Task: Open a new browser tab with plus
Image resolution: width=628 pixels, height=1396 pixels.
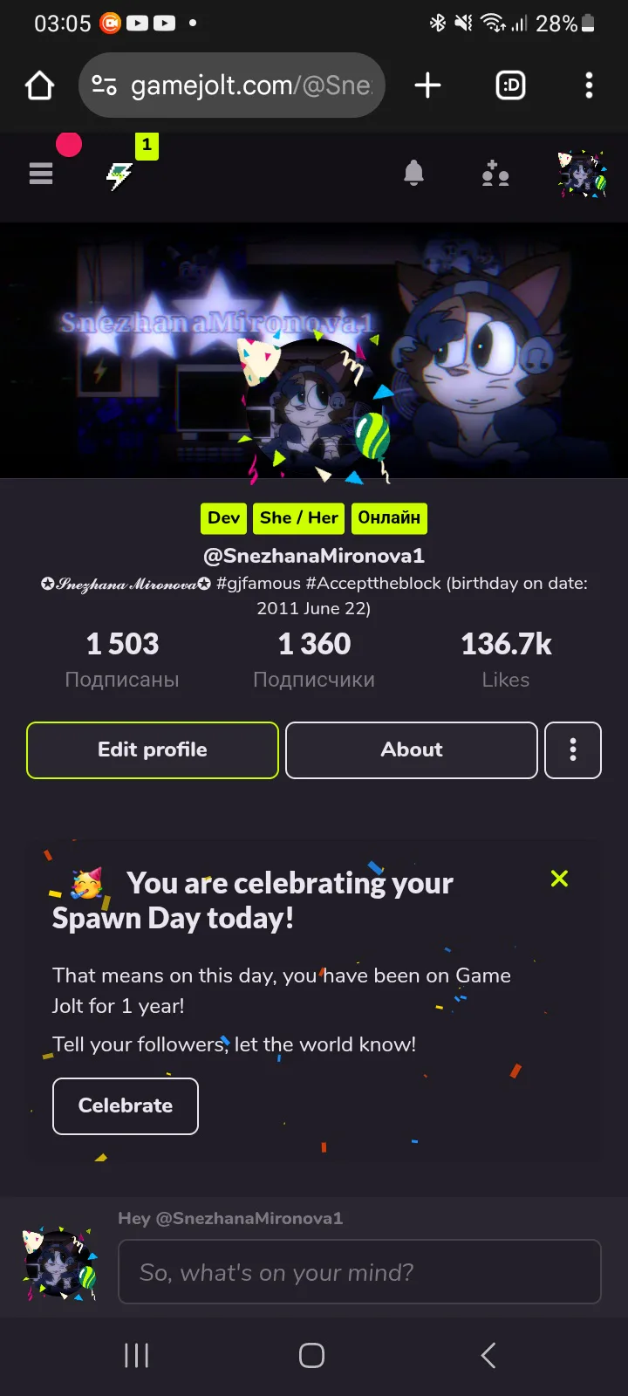Action: click(427, 86)
